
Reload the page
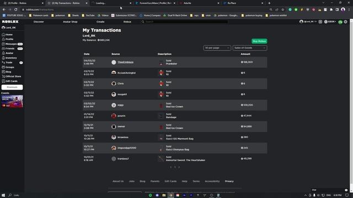(16, 10)
